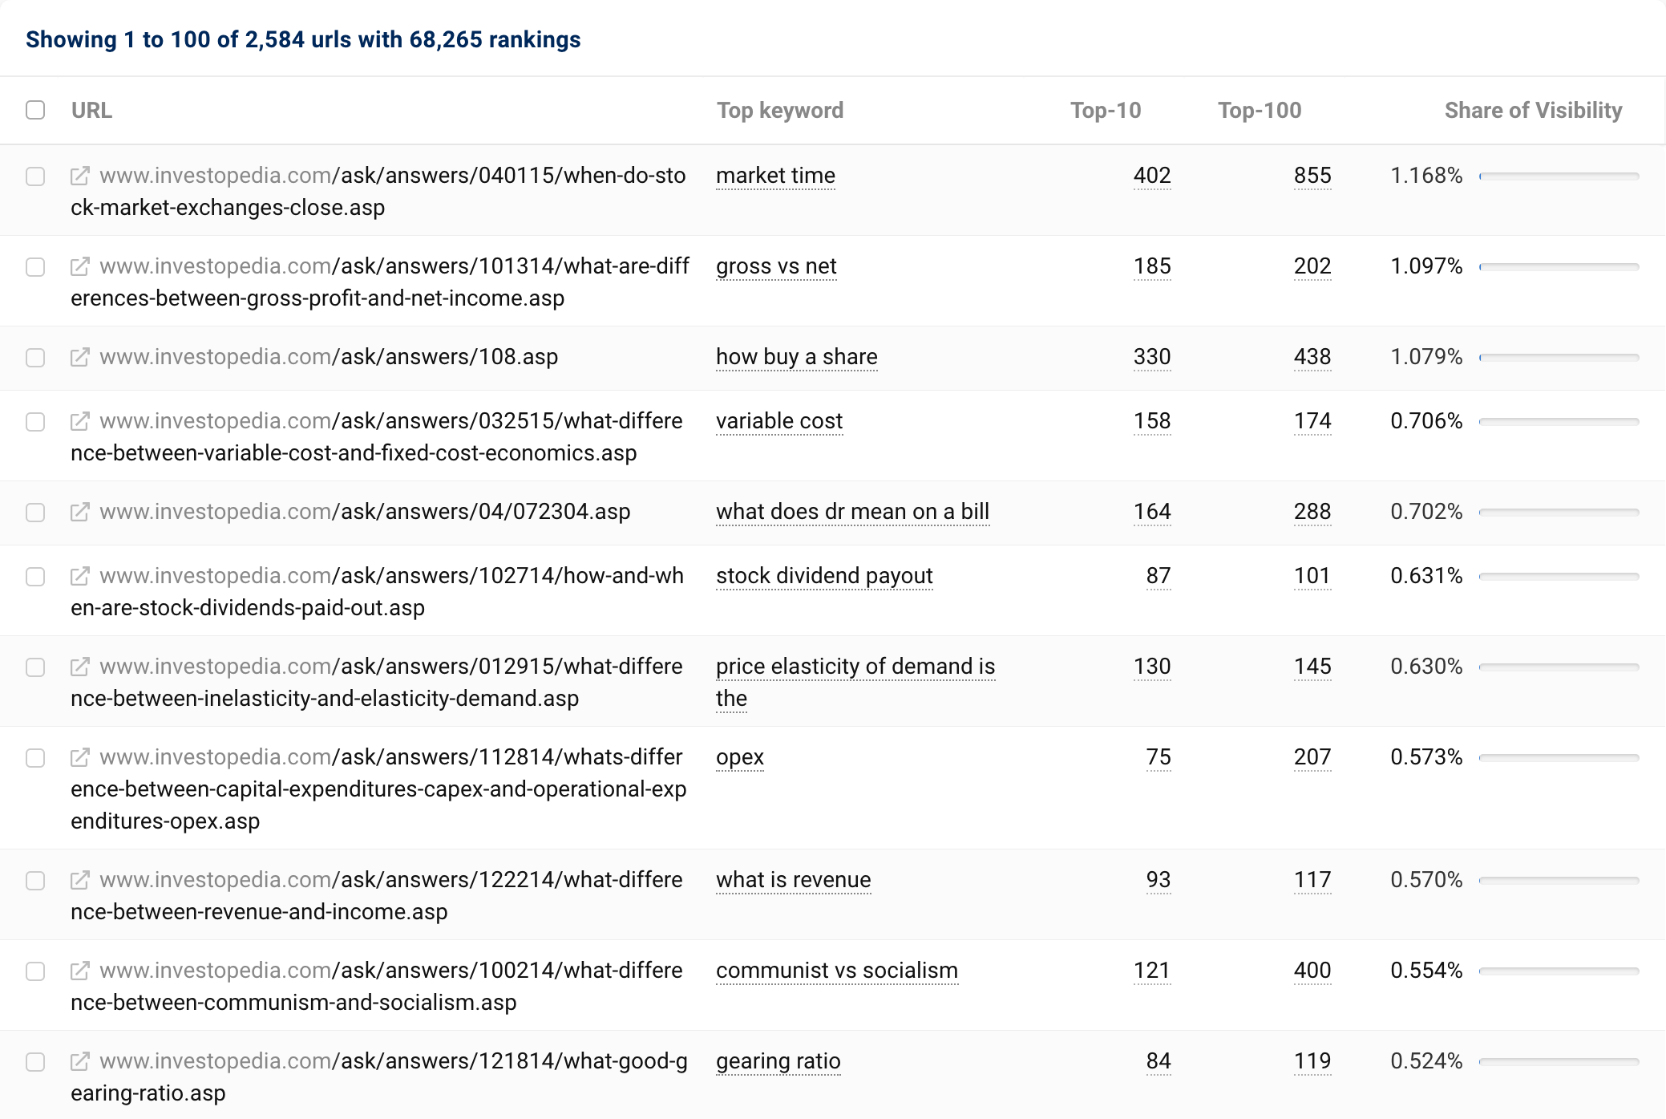Image resolution: width=1666 pixels, height=1119 pixels.
Task: Tick the checkbox for the what is revenue row
Action: coord(35,881)
